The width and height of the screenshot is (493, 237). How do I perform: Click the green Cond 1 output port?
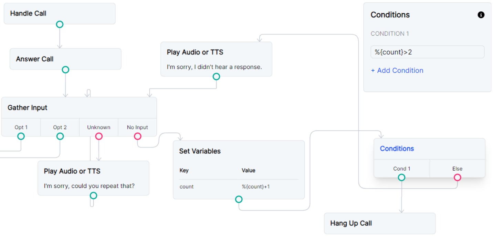(401, 177)
